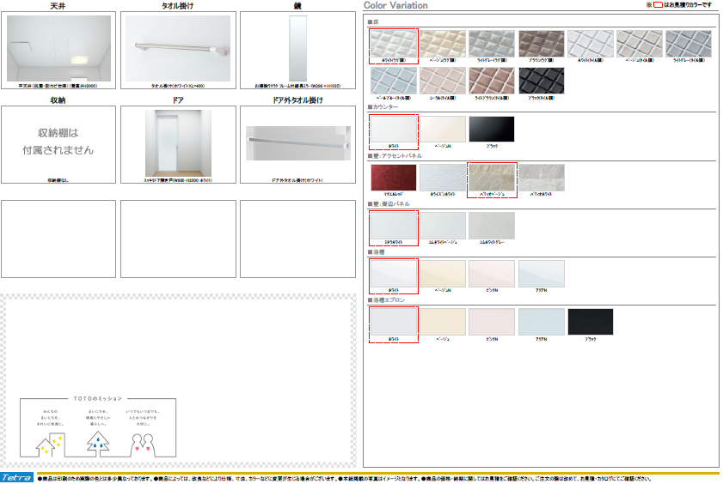Click the red box legend marker at top right
Viewport: 723px width, 484px height.
tap(659, 5)
